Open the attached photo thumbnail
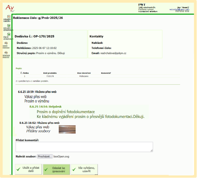Image resolution: width=197 pixels, height=178 pixels. (67, 129)
